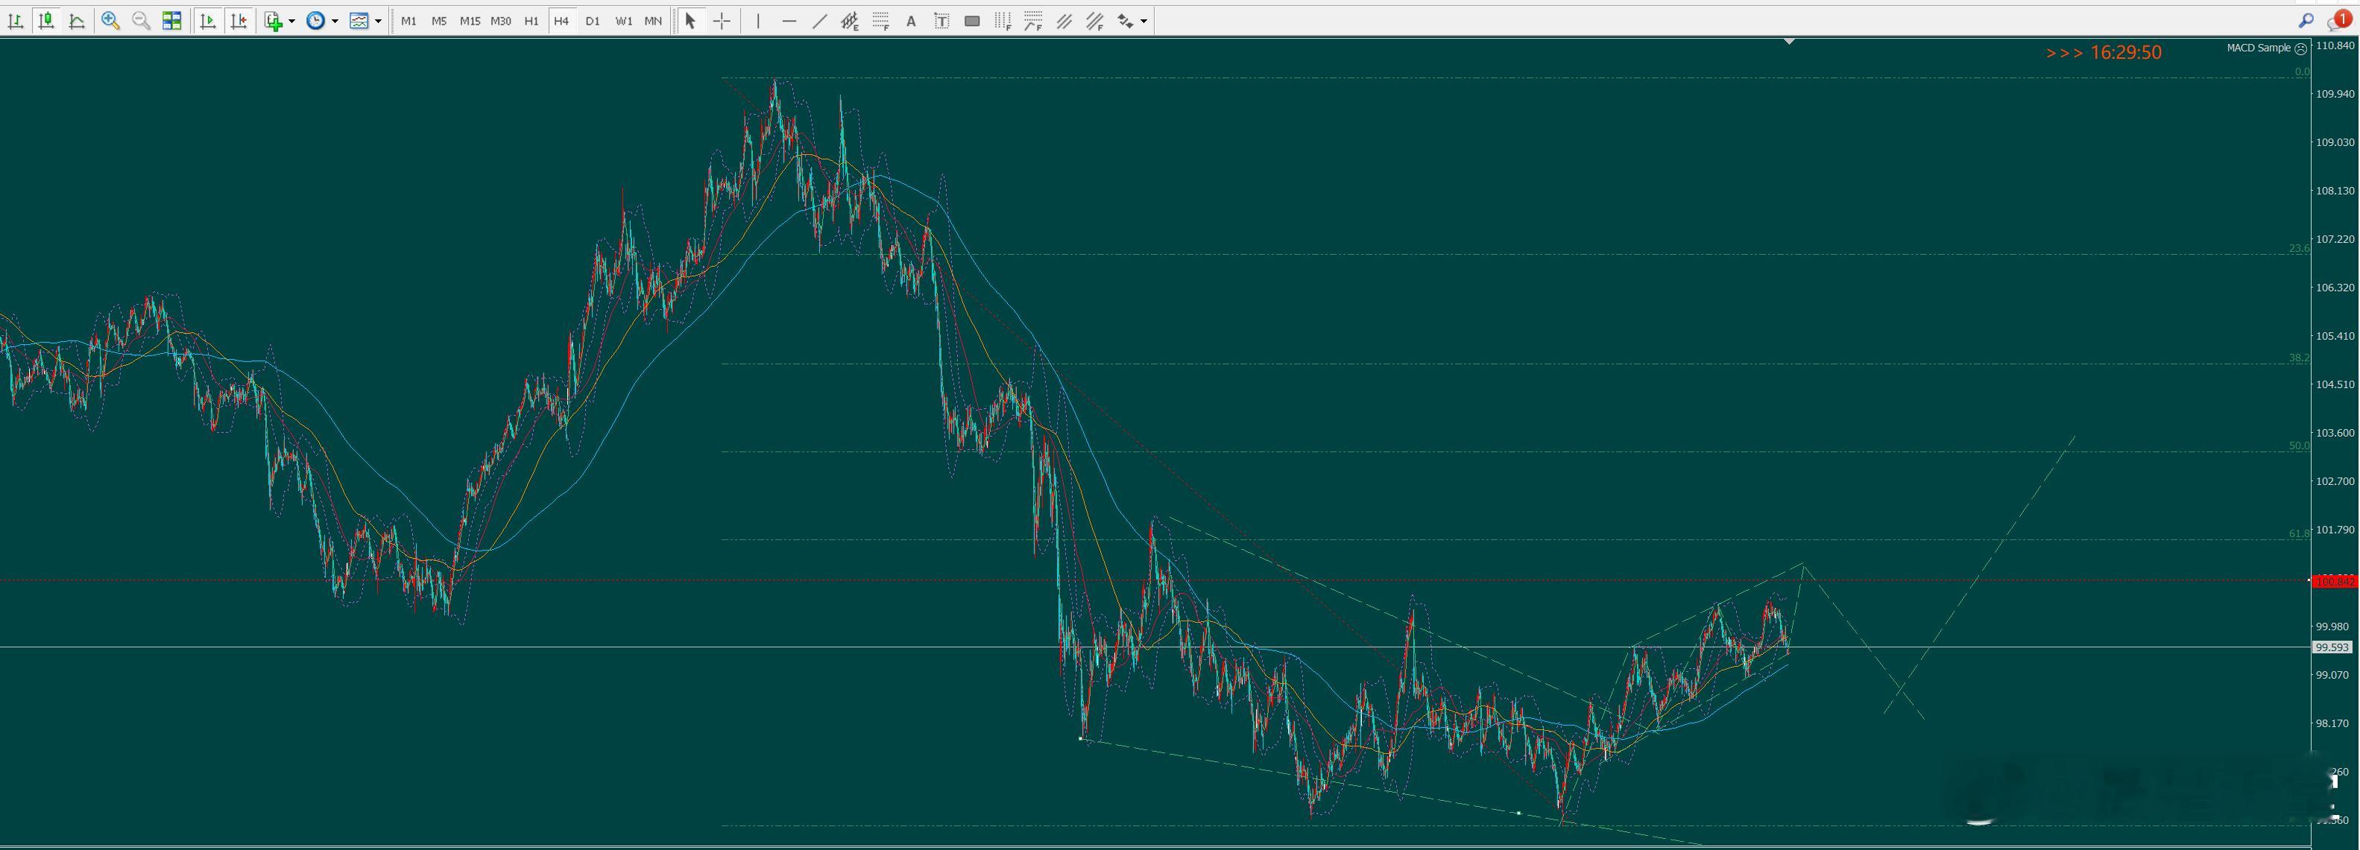Screen dimensions: 2360x850
Task: Switch to line chart mode
Action: point(77,20)
